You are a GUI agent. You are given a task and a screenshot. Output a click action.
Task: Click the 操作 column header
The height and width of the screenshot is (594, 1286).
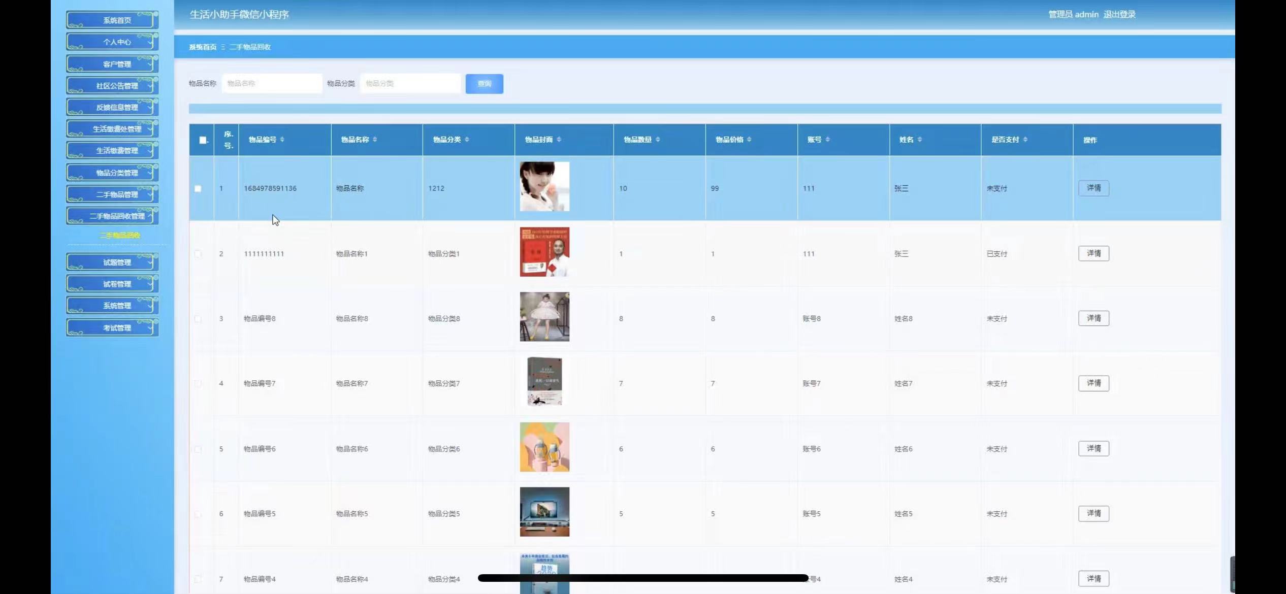tap(1090, 140)
